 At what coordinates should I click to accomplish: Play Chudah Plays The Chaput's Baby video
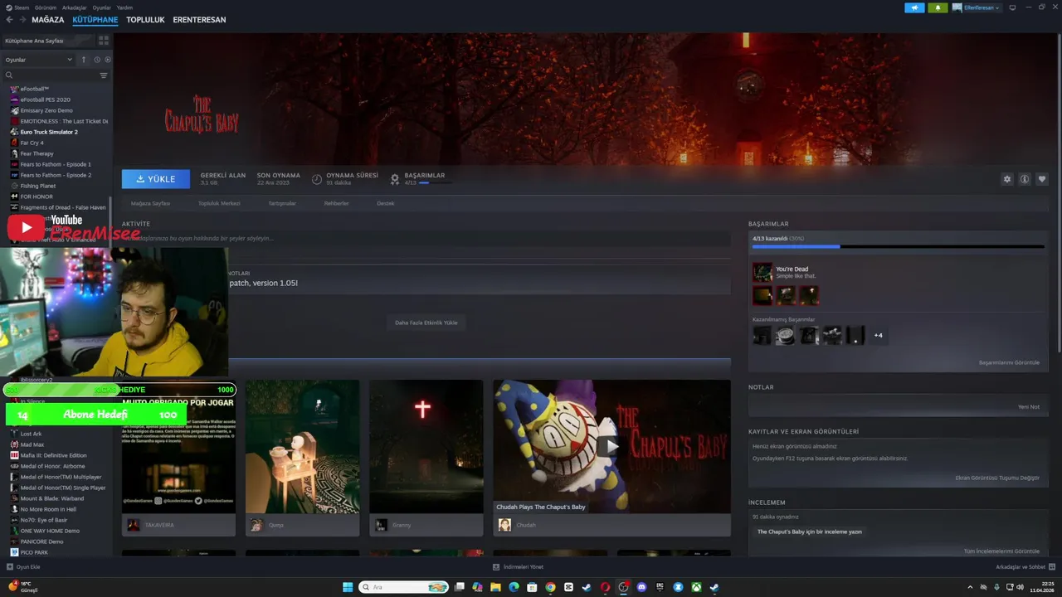tap(611, 446)
